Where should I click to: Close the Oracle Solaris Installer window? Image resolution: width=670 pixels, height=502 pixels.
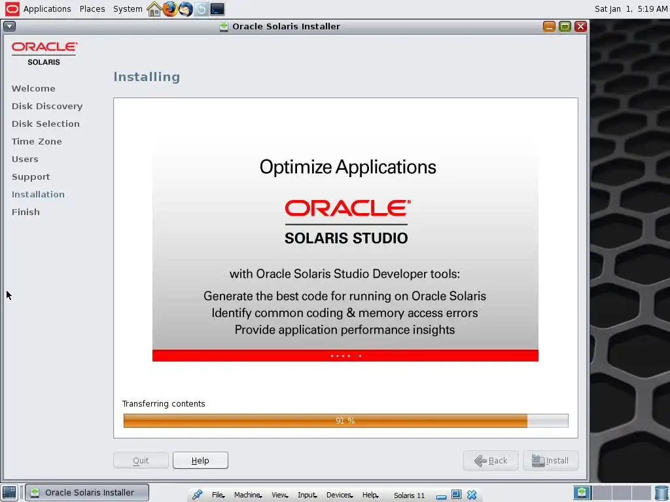click(x=580, y=26)
